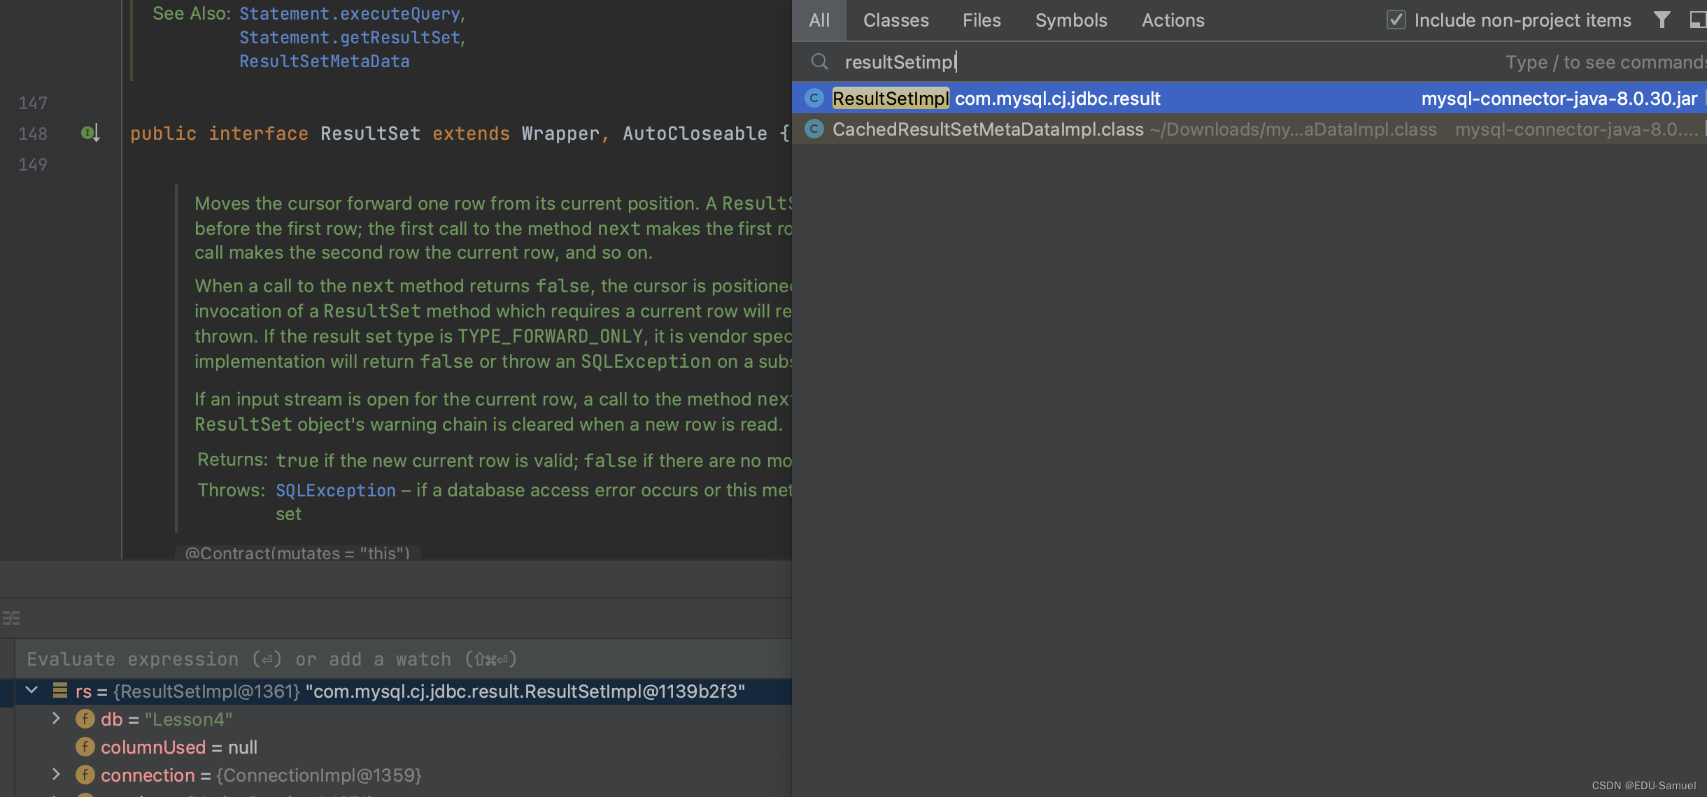Open SQLException link in Throws section
The height and width of the screenshot is (797, 1707).
pyautogui.click(x=336, y=491)
